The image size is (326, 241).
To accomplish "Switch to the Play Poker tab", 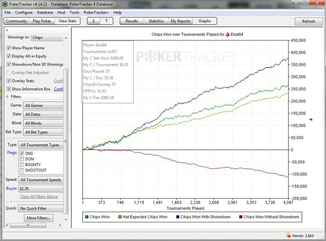I will tap(42, 21).
